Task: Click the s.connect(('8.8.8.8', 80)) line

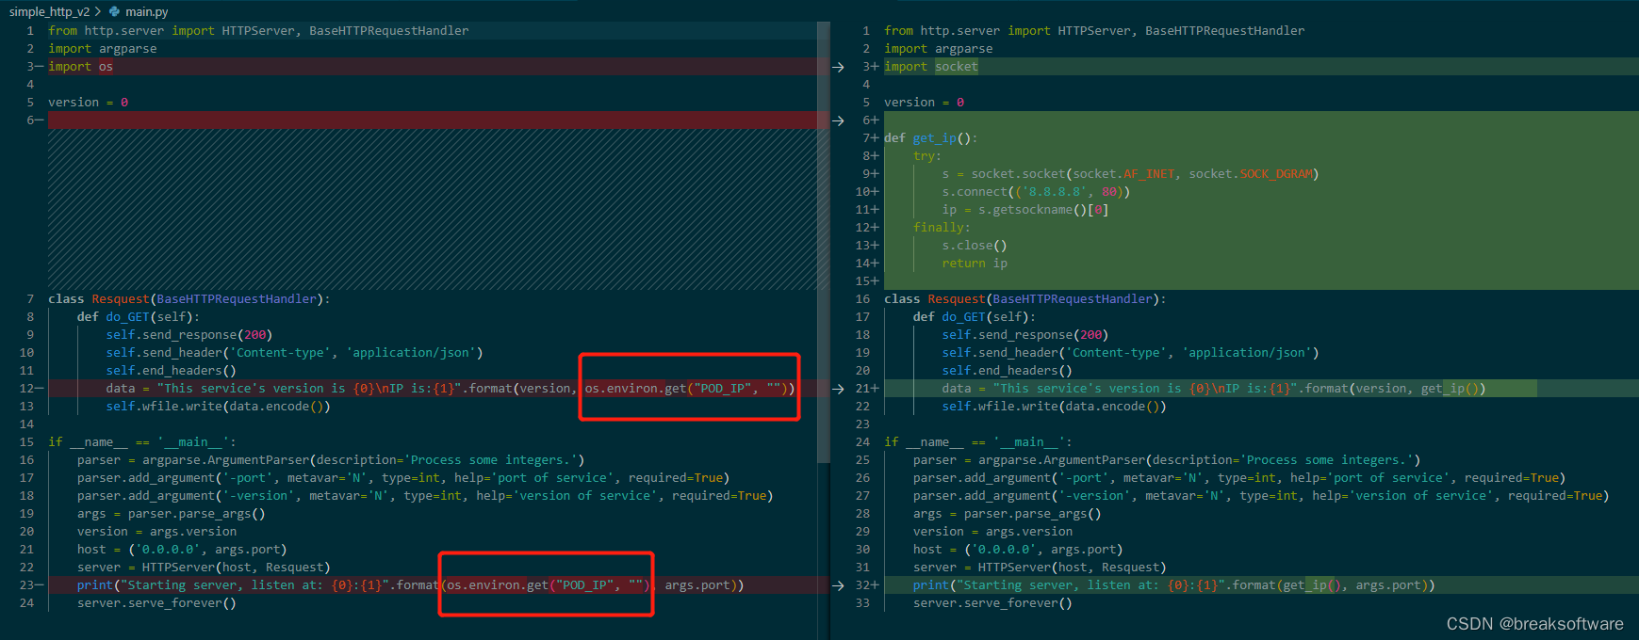Action: coord(1036,192)
